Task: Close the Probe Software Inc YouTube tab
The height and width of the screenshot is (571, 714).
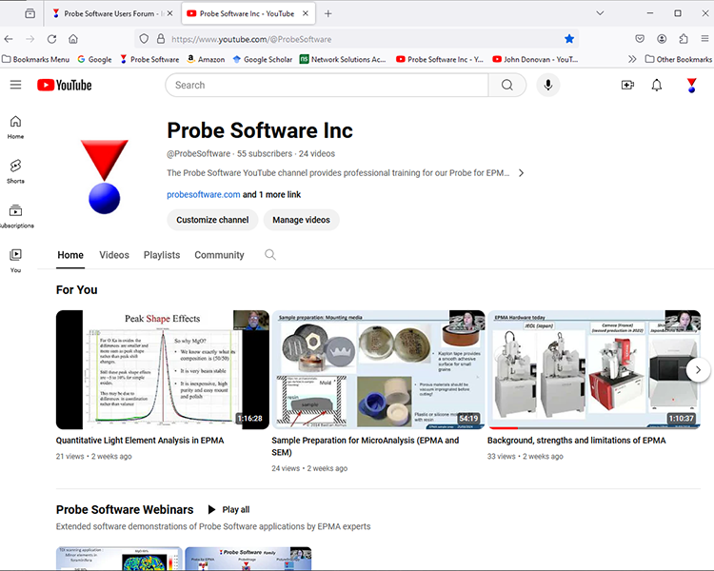Action: click(x=306, y=13)
